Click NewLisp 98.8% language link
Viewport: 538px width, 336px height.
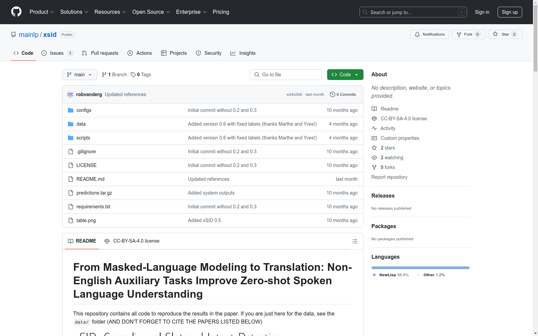[391, 275]
